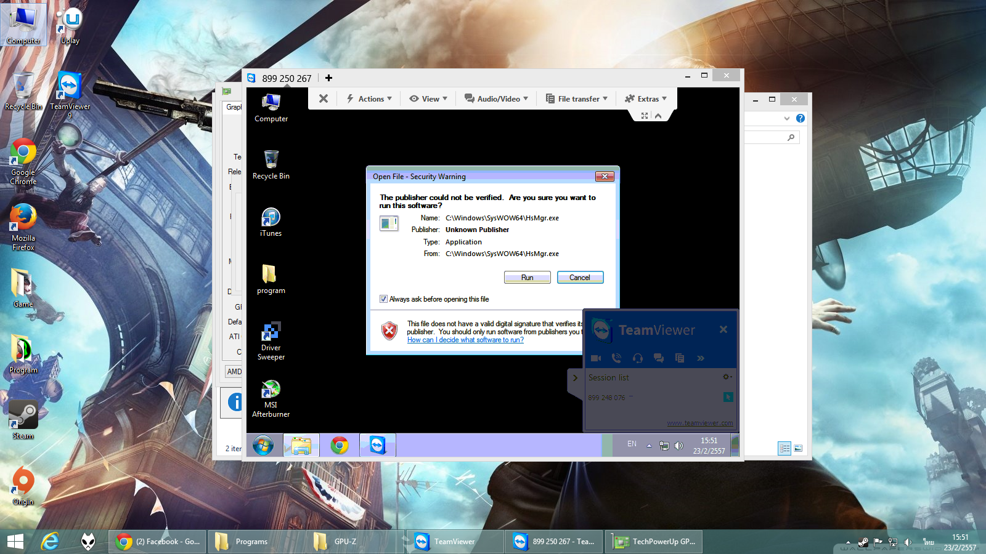Switch to the Programs folder taskbar item
The width and height of the screenshot is (986, 554).
click(x=257, y=542)
